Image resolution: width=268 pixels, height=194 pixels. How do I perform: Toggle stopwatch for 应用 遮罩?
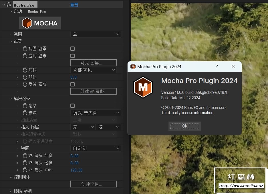click(25, 56)
